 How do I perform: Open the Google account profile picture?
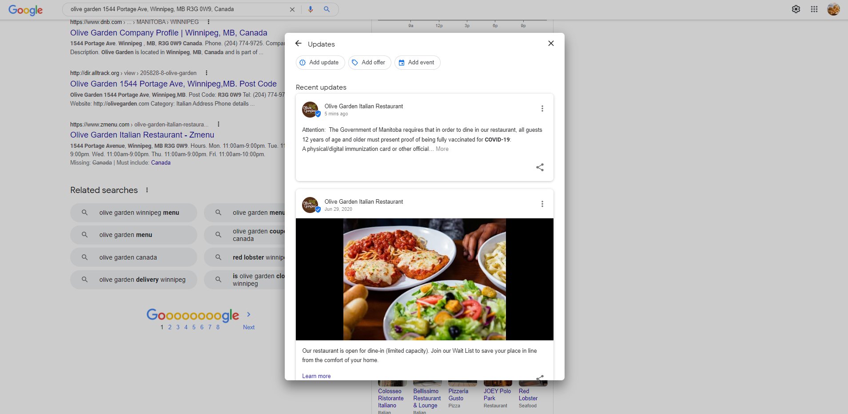(x=833, y=9)
